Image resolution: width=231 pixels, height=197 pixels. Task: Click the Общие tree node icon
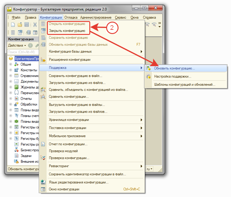tap(16, 64)
